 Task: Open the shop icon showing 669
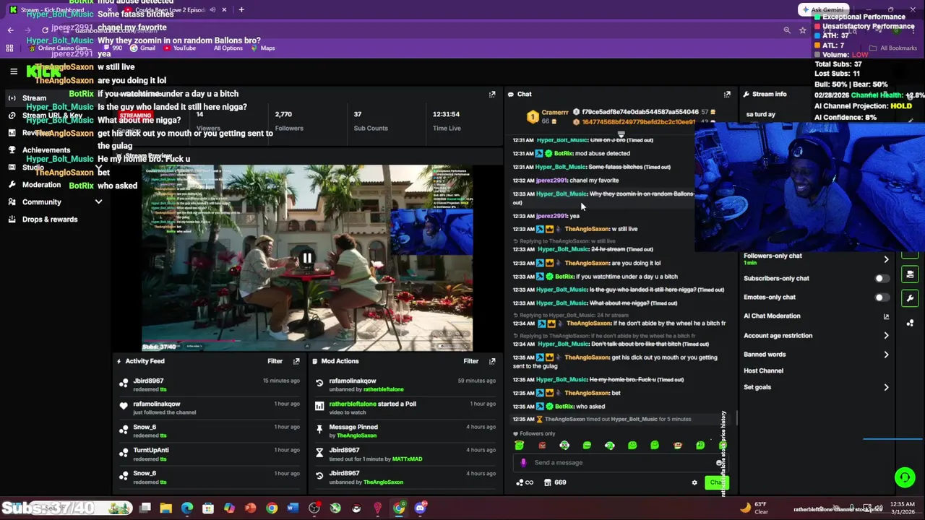(x=556, y=482)
